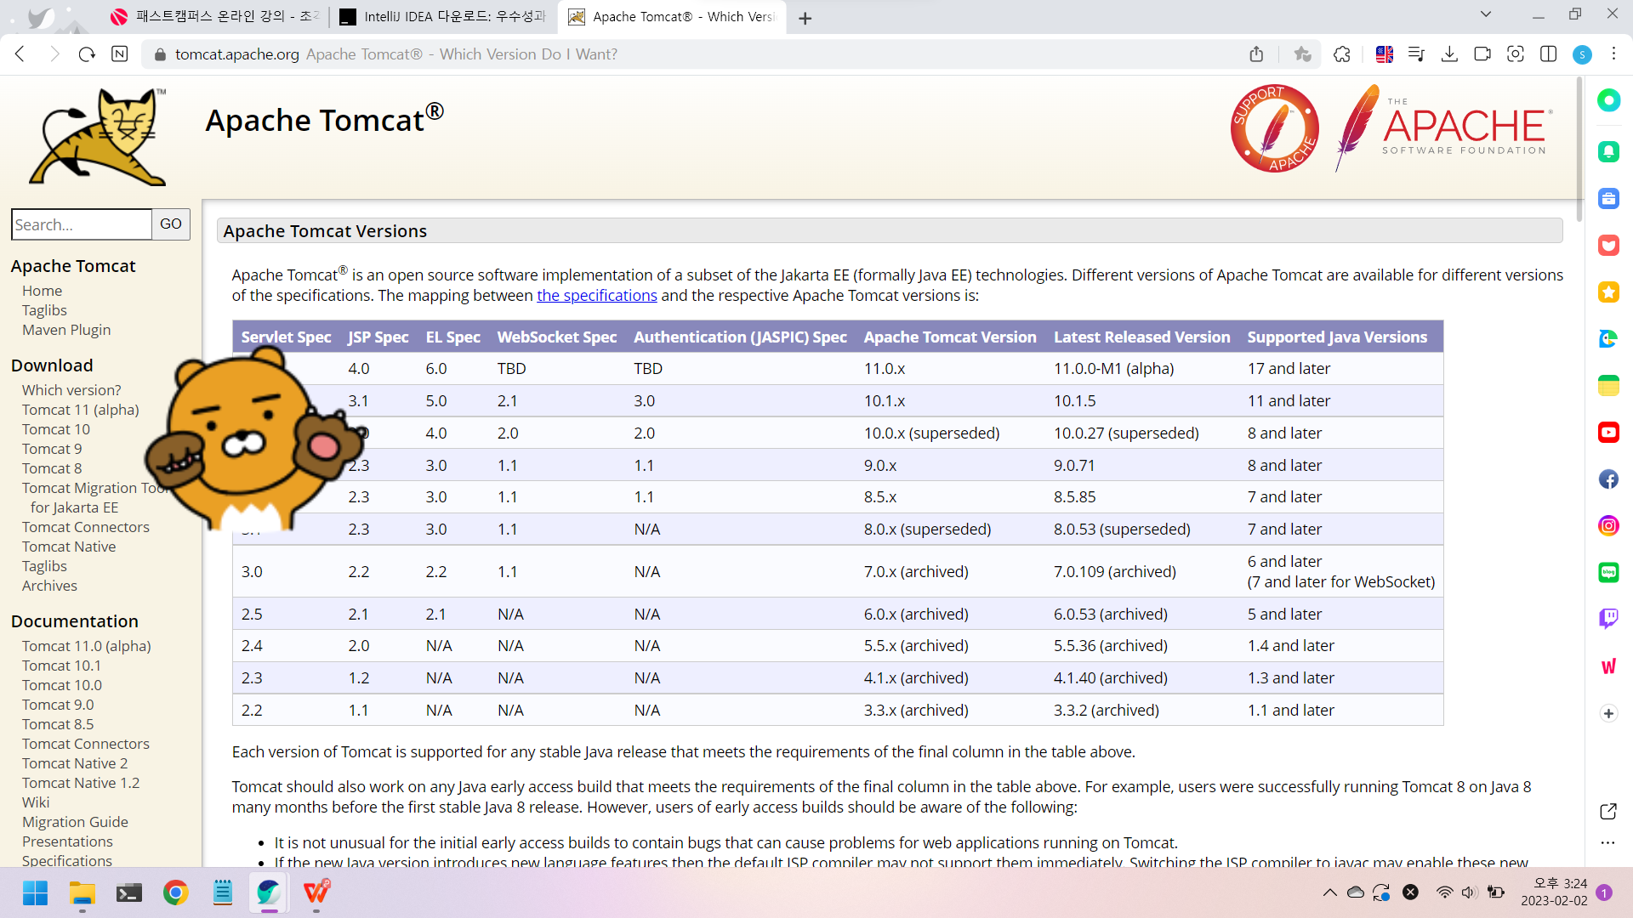Open the Archives link
The image size is (1633, 918).
(x=49, y=586)
